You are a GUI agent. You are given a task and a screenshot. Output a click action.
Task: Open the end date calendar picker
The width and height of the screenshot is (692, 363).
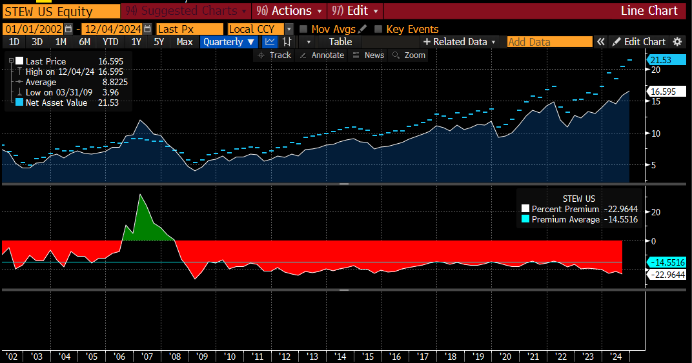(147, 29)
